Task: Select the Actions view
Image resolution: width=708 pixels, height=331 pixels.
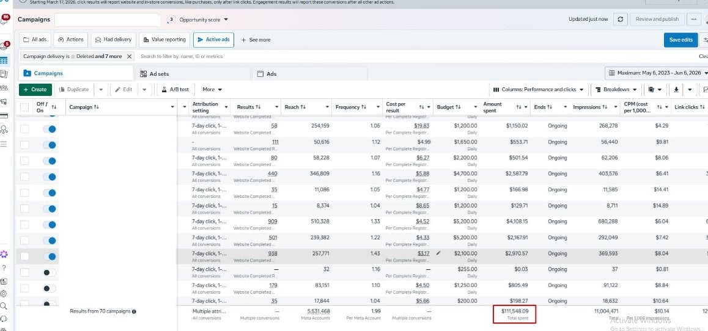Action: point(71,40)
